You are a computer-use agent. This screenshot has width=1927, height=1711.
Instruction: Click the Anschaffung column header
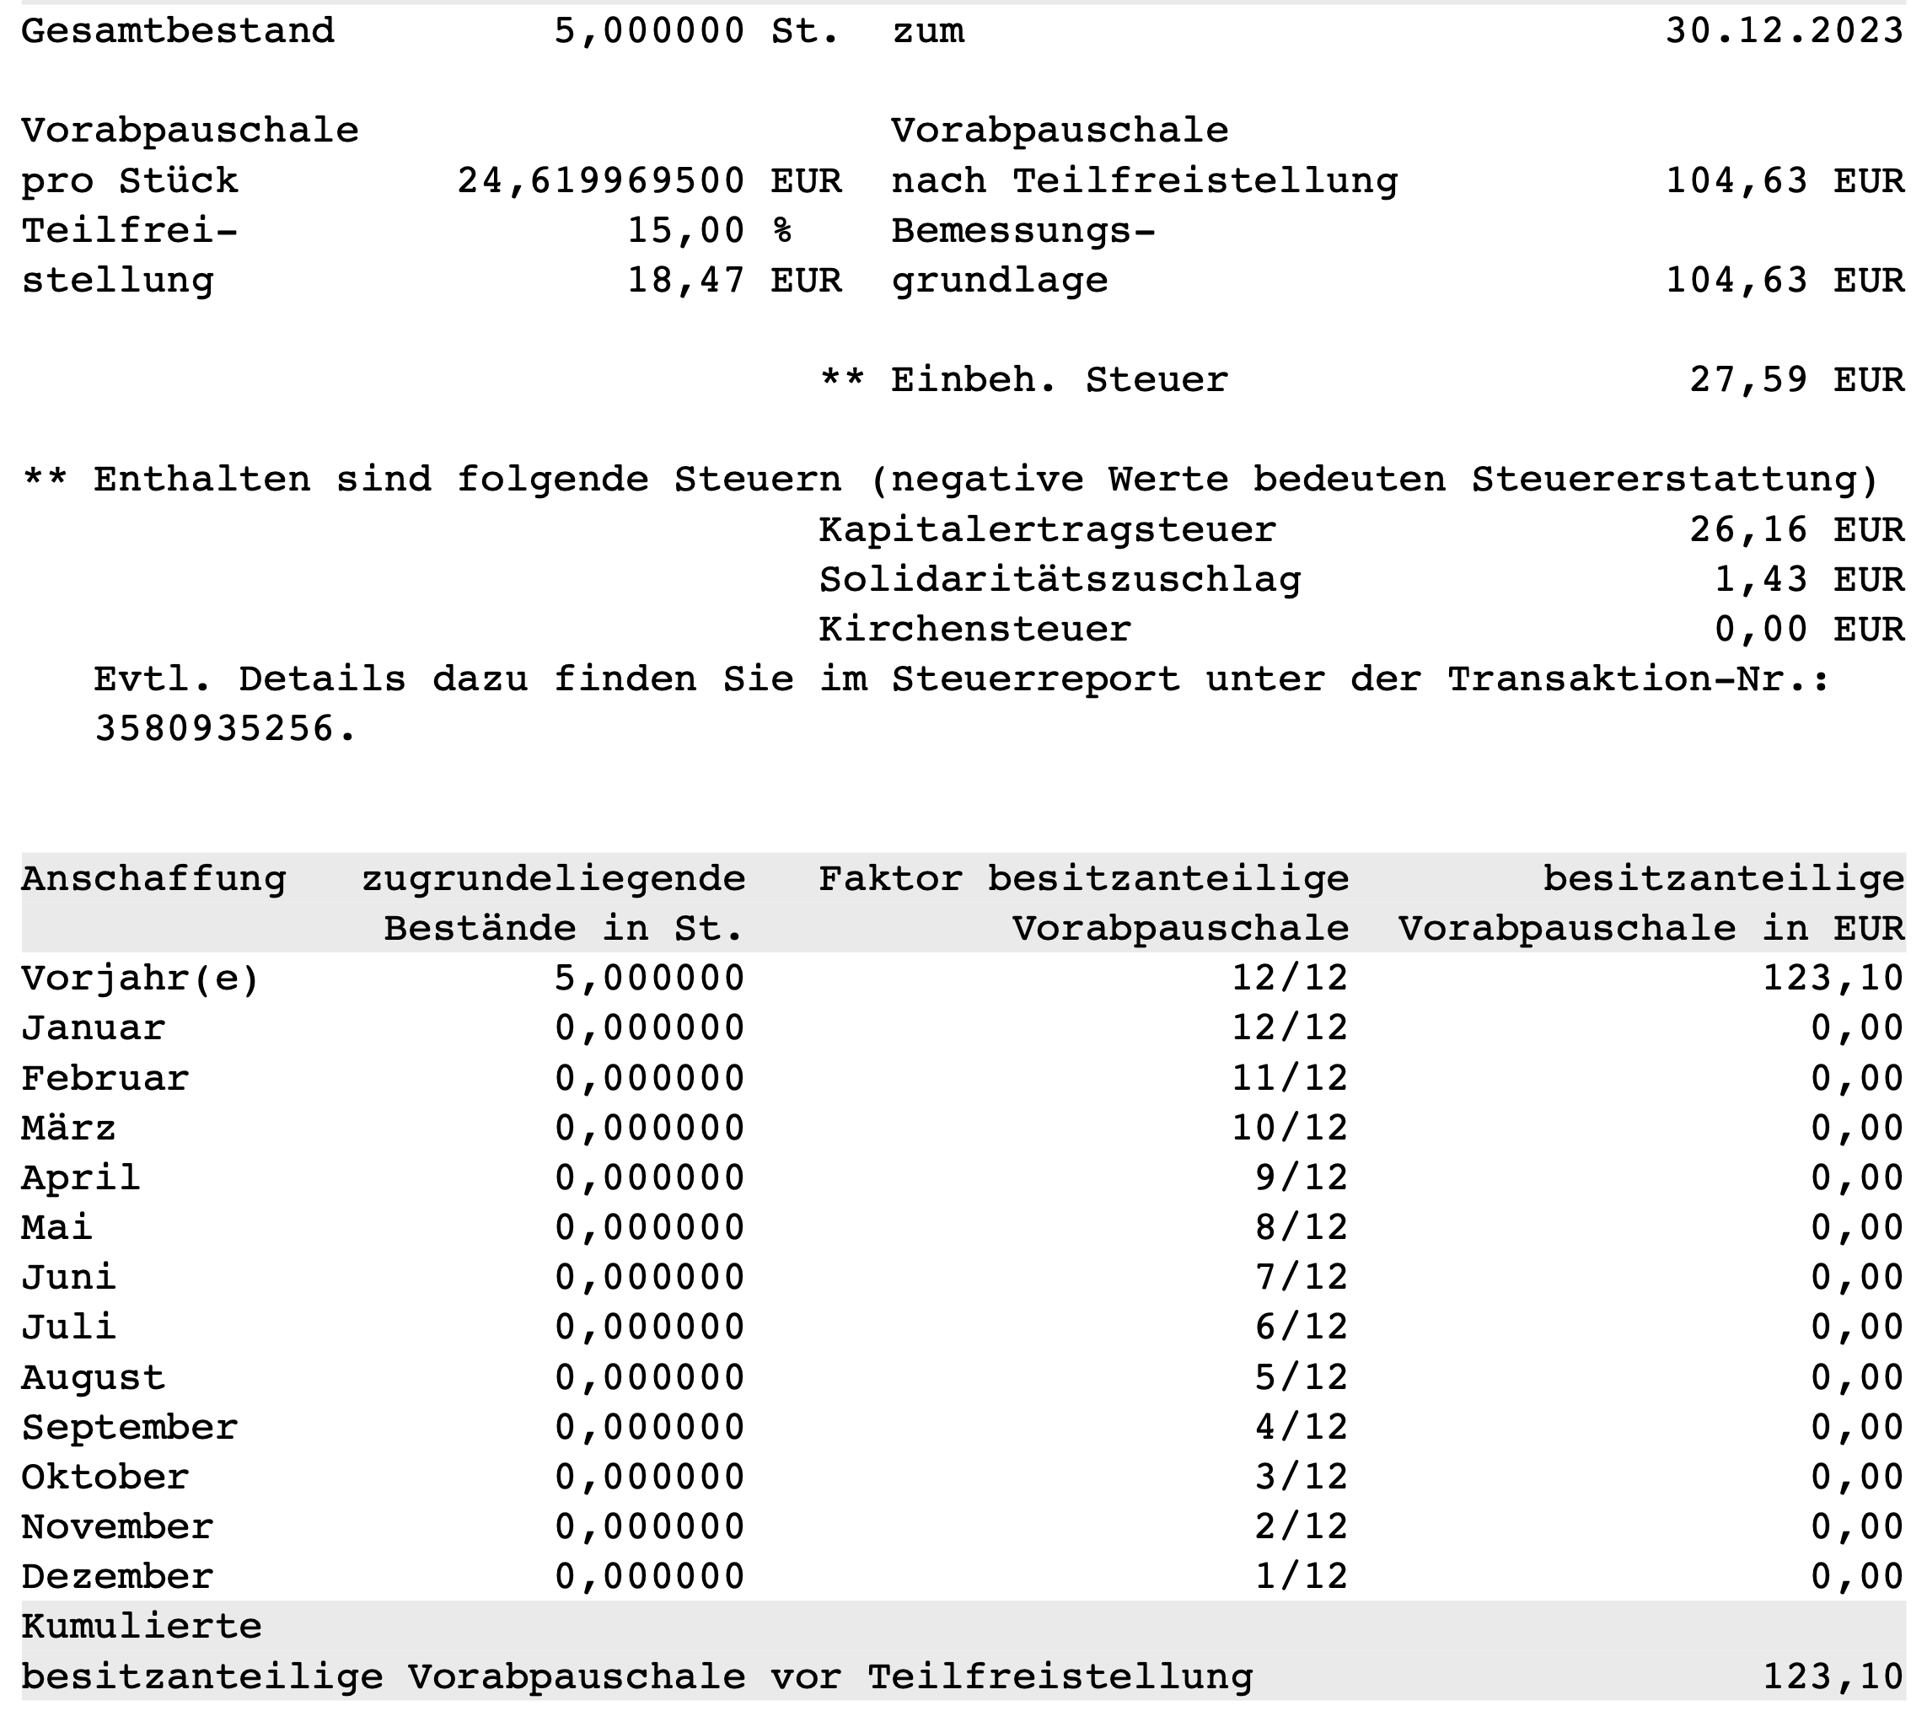(153, 878)
